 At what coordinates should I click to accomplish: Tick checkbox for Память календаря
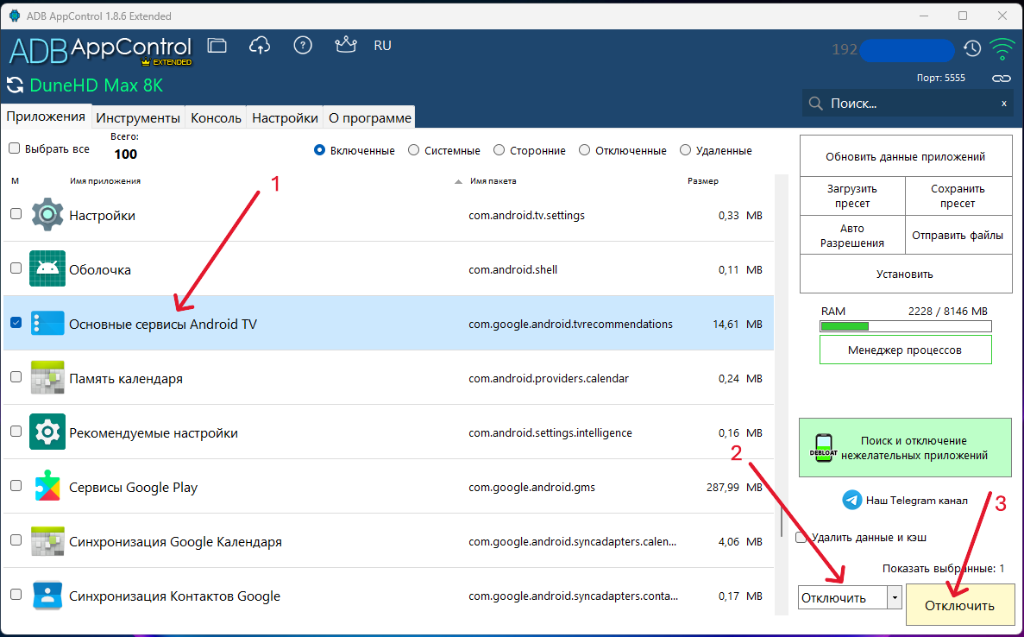click(16, 377)
